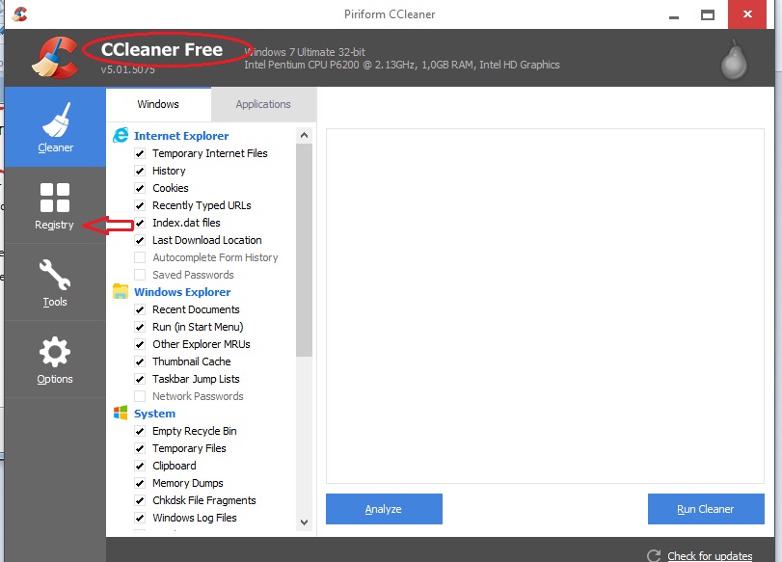Toggle Taskbar Jump Lists checkbox
The height and width of the screenshot is (562, 782).
[140, 379]
